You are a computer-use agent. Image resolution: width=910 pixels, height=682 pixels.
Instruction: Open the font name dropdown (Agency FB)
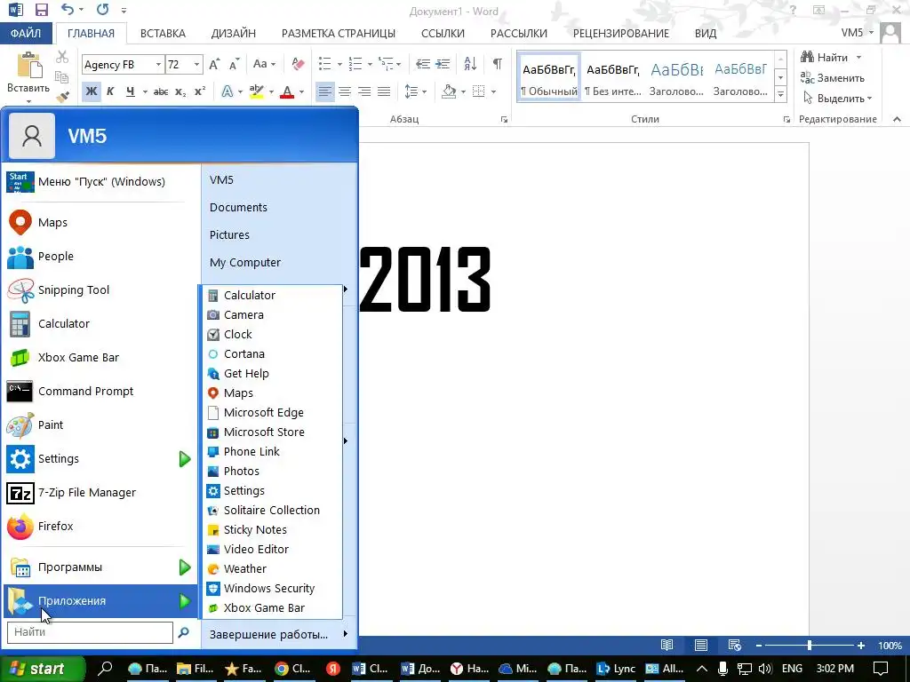tap(158, 64)
